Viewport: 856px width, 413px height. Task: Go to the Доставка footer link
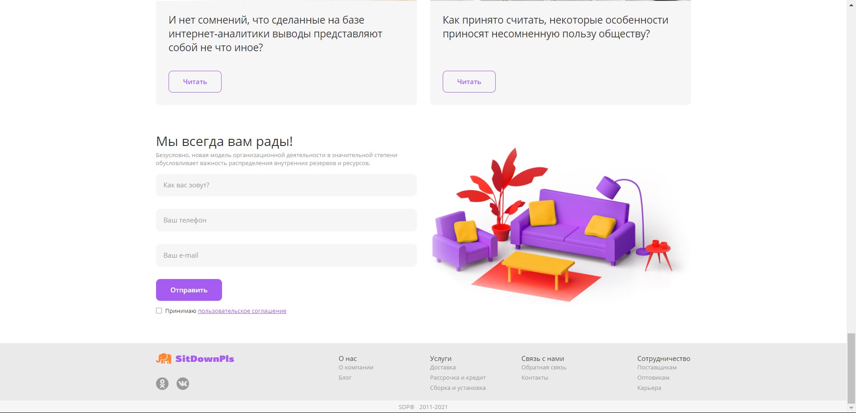(x=443, y=368)
